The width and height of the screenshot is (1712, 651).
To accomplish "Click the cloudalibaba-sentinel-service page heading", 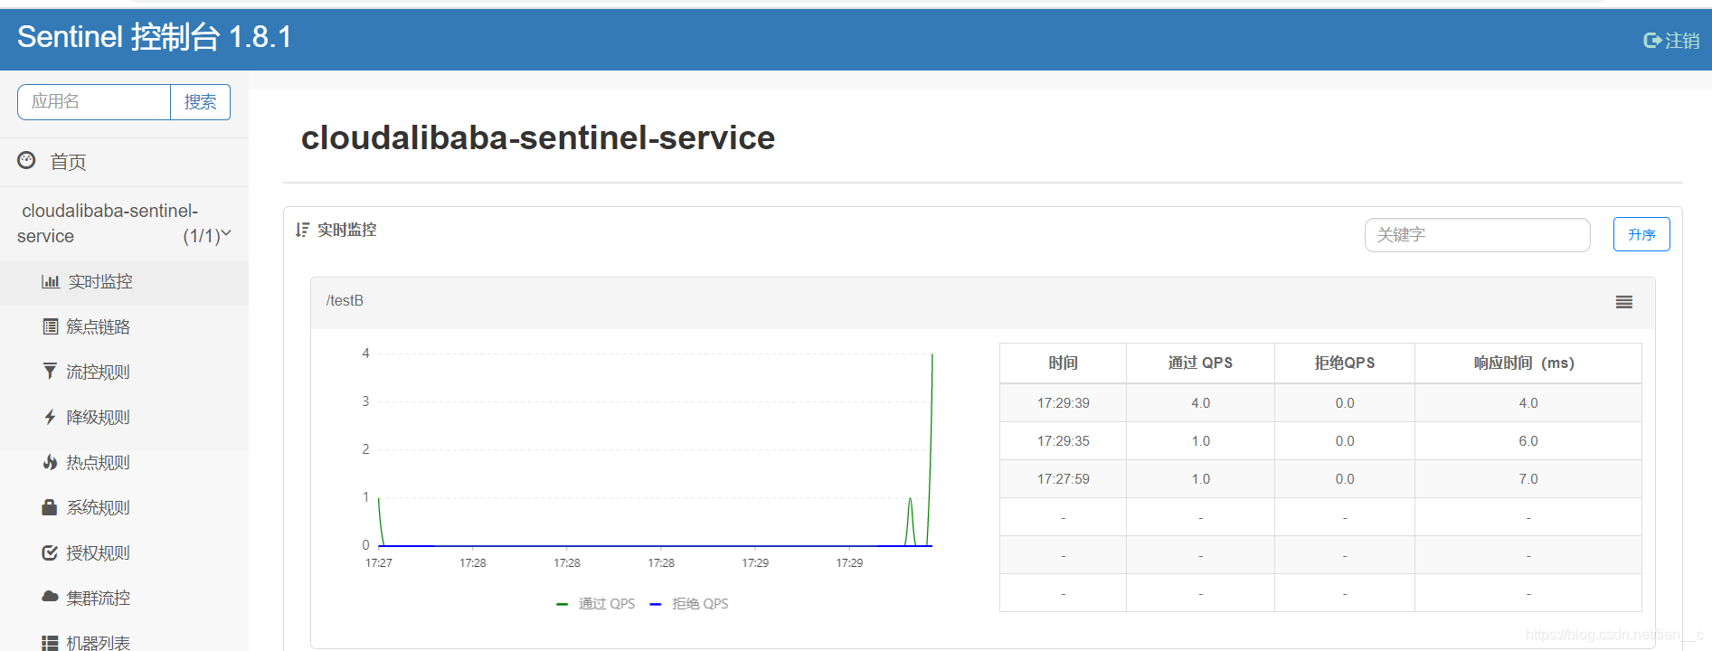I will [x=538, y=137].
